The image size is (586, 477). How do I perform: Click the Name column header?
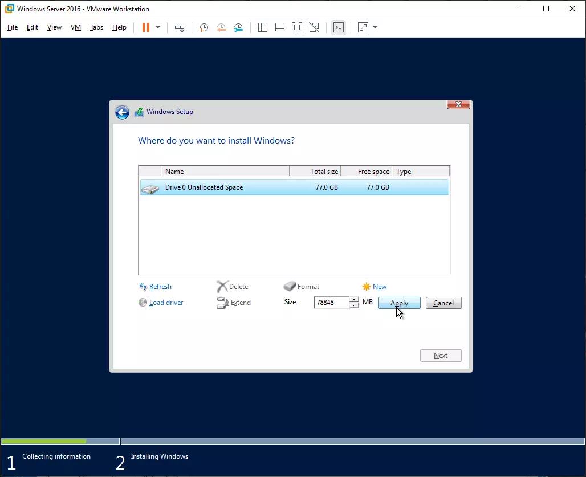[225, 171]
